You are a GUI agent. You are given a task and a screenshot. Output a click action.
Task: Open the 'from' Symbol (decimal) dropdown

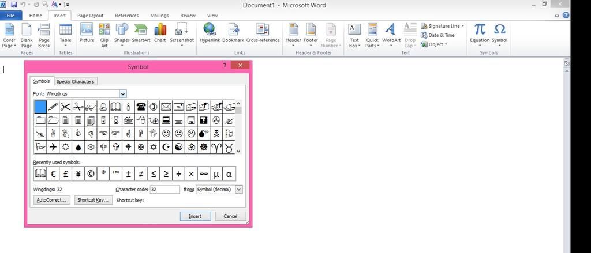[239, 190]
